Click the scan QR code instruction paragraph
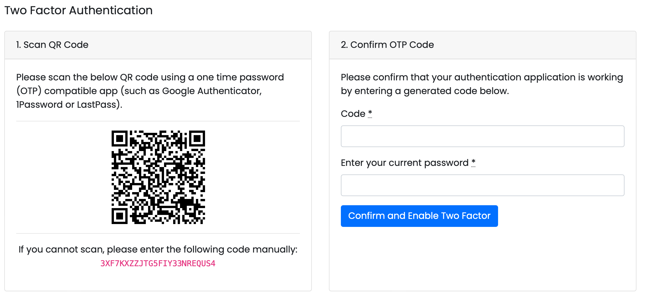The image size is (647, 301). coord(150,91)
